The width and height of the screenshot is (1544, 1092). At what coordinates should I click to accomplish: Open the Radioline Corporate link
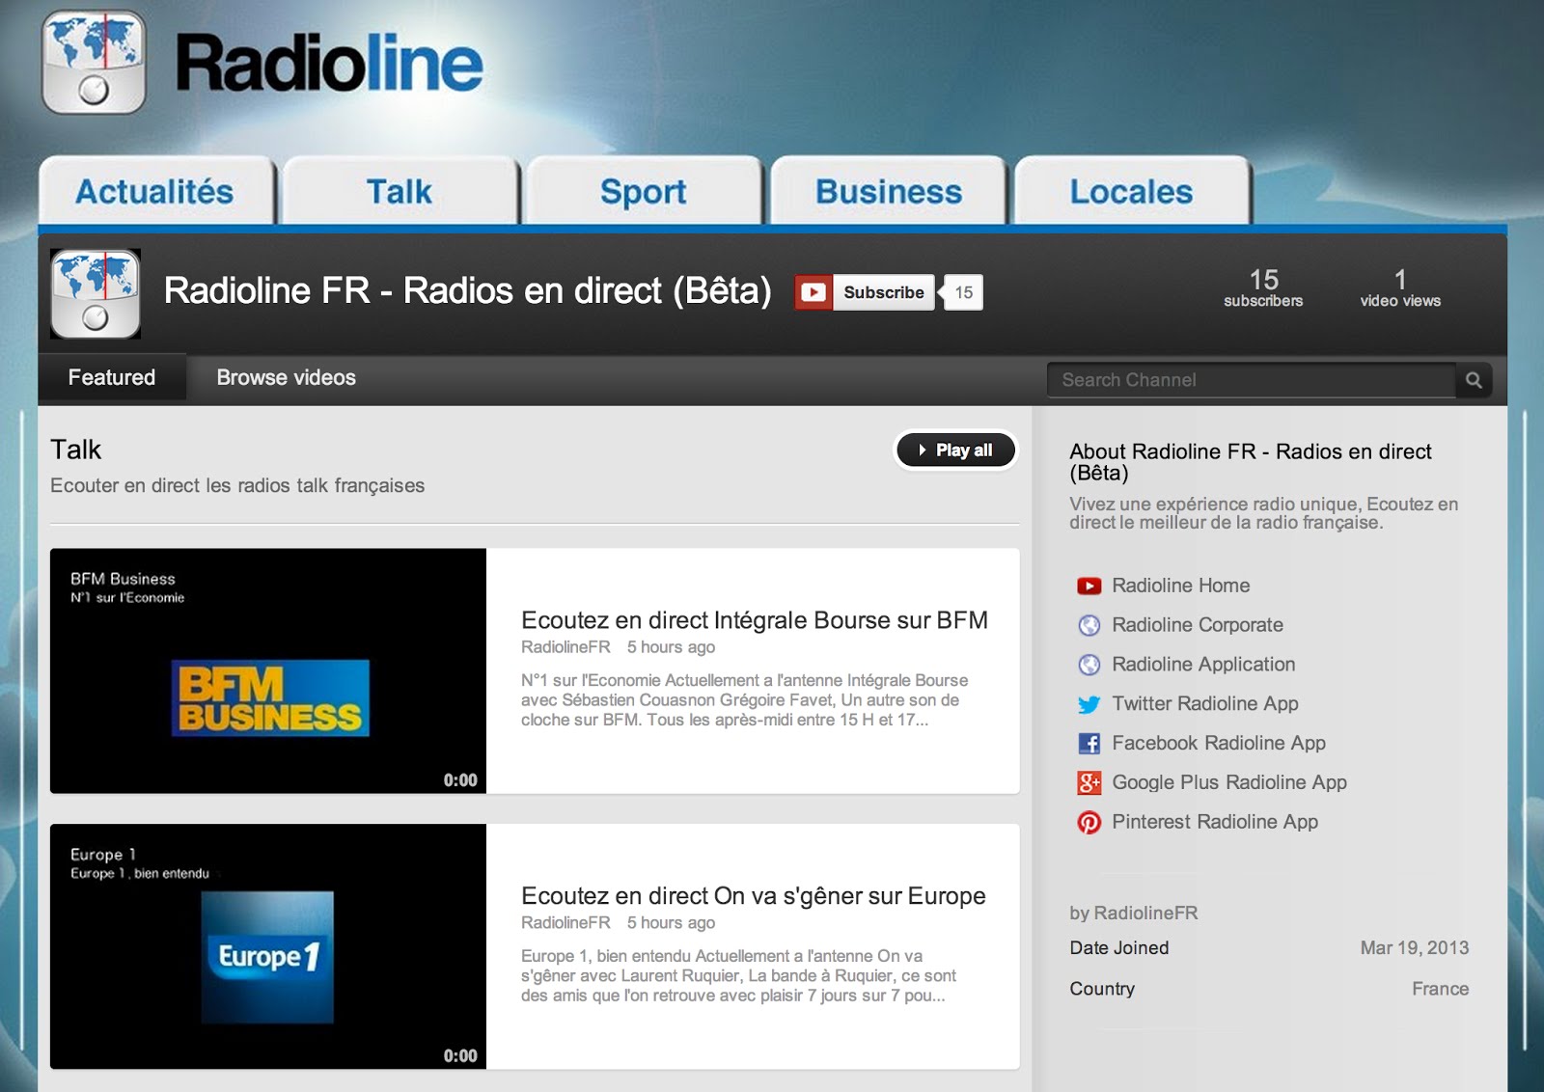1198,625
